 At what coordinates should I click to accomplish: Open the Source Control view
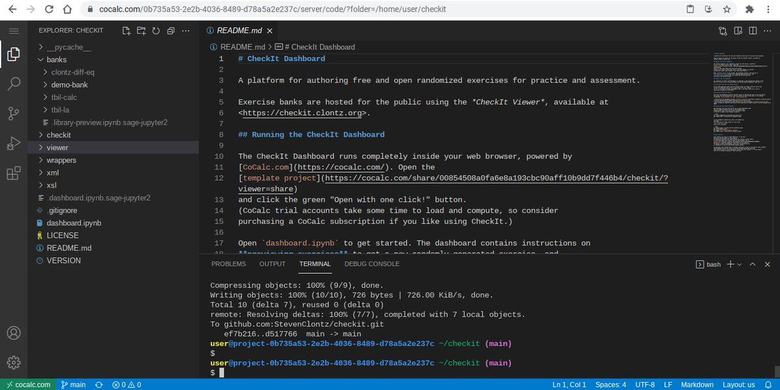pyautogui.click(x=14, y=114)
